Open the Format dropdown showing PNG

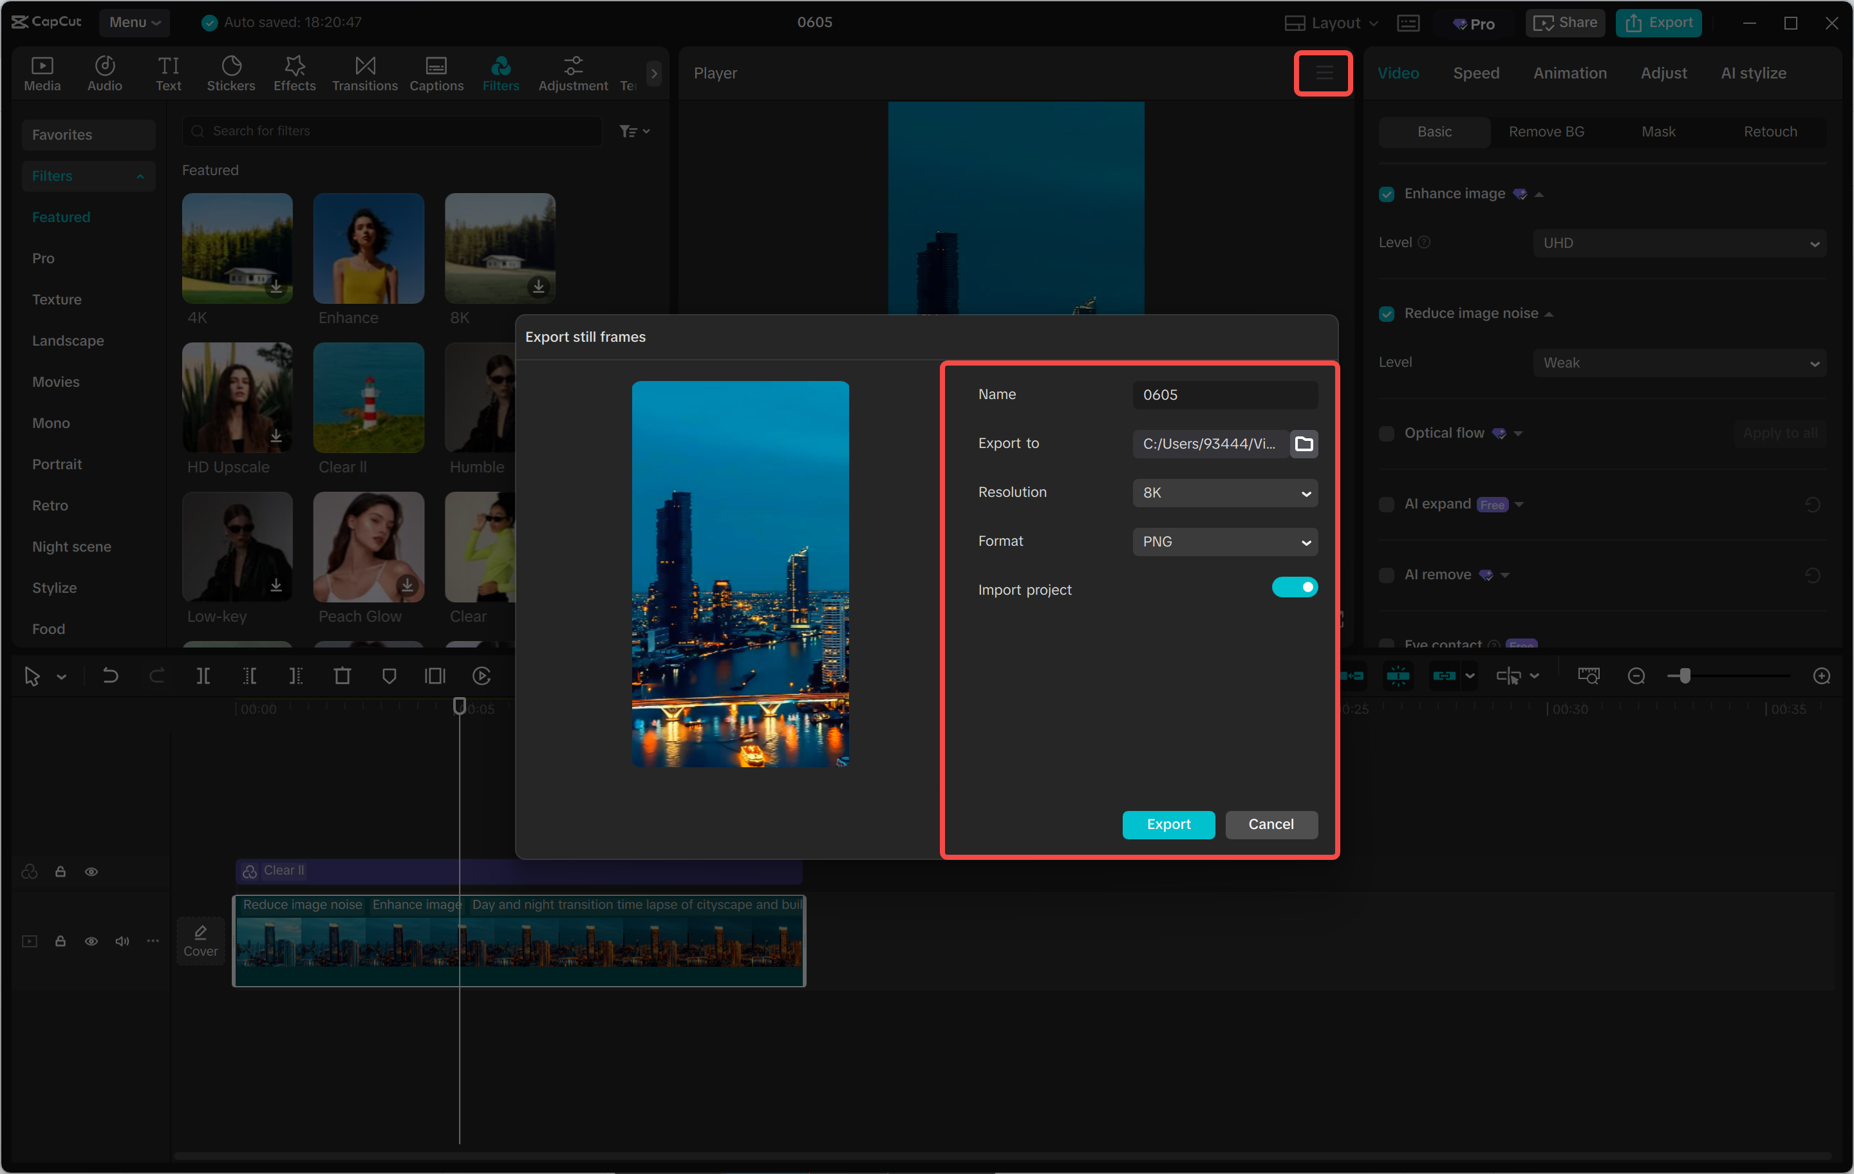(1224, 542)
